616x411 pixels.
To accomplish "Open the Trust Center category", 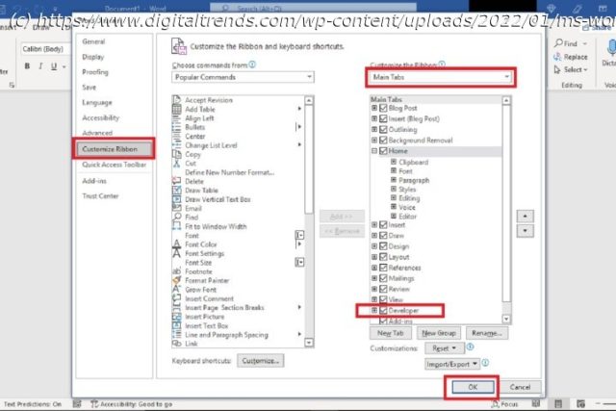I will click(x=100, y=195).
